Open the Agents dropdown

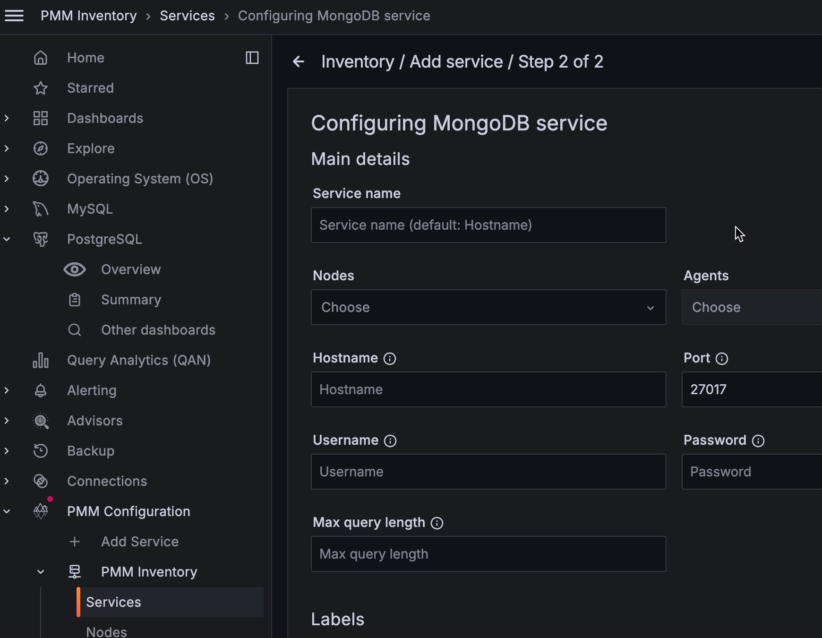[x=751, y=307]
